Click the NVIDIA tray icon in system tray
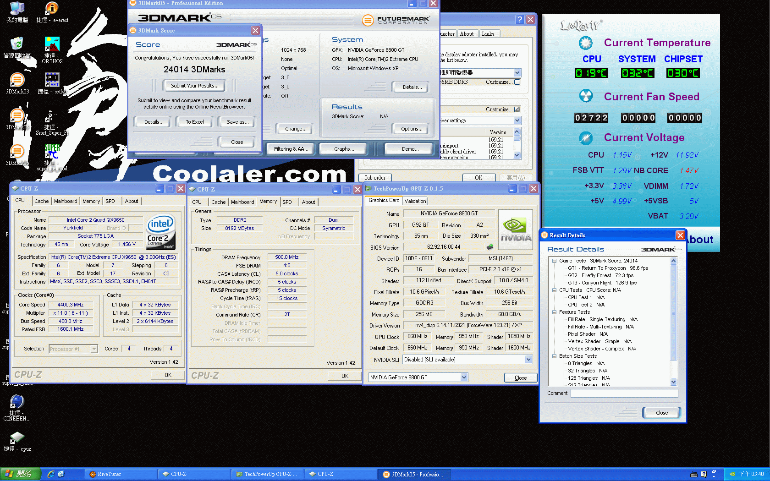This screenshot has height=481, width=770. [732, 474]
